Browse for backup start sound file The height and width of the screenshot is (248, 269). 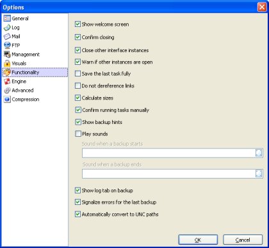[x=259, y=153]
